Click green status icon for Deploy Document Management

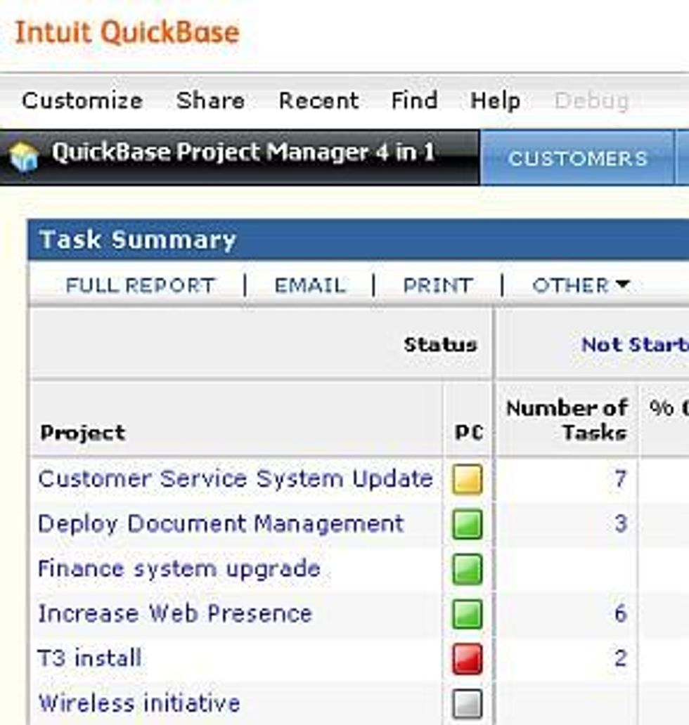[x=468, y=525]
